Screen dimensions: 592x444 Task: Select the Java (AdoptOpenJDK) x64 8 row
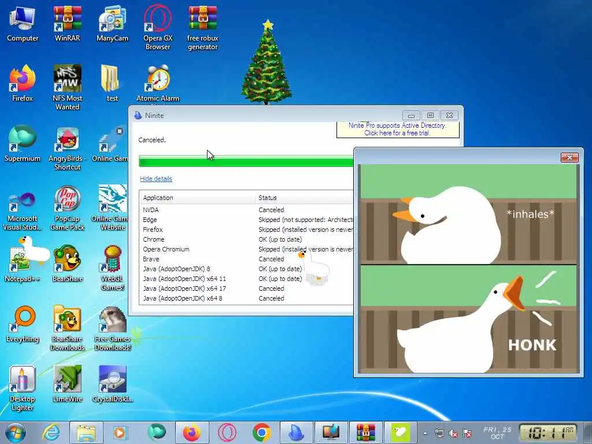(246, 298)
